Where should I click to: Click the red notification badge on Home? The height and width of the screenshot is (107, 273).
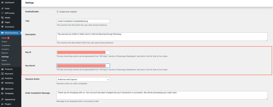click(x=8, y=38)
